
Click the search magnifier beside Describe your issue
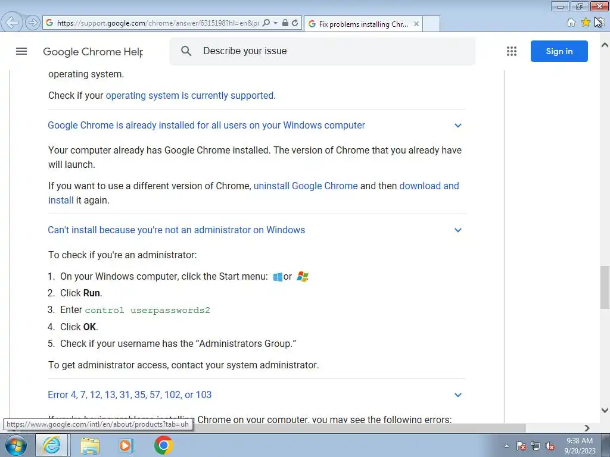tap(186, 51)
